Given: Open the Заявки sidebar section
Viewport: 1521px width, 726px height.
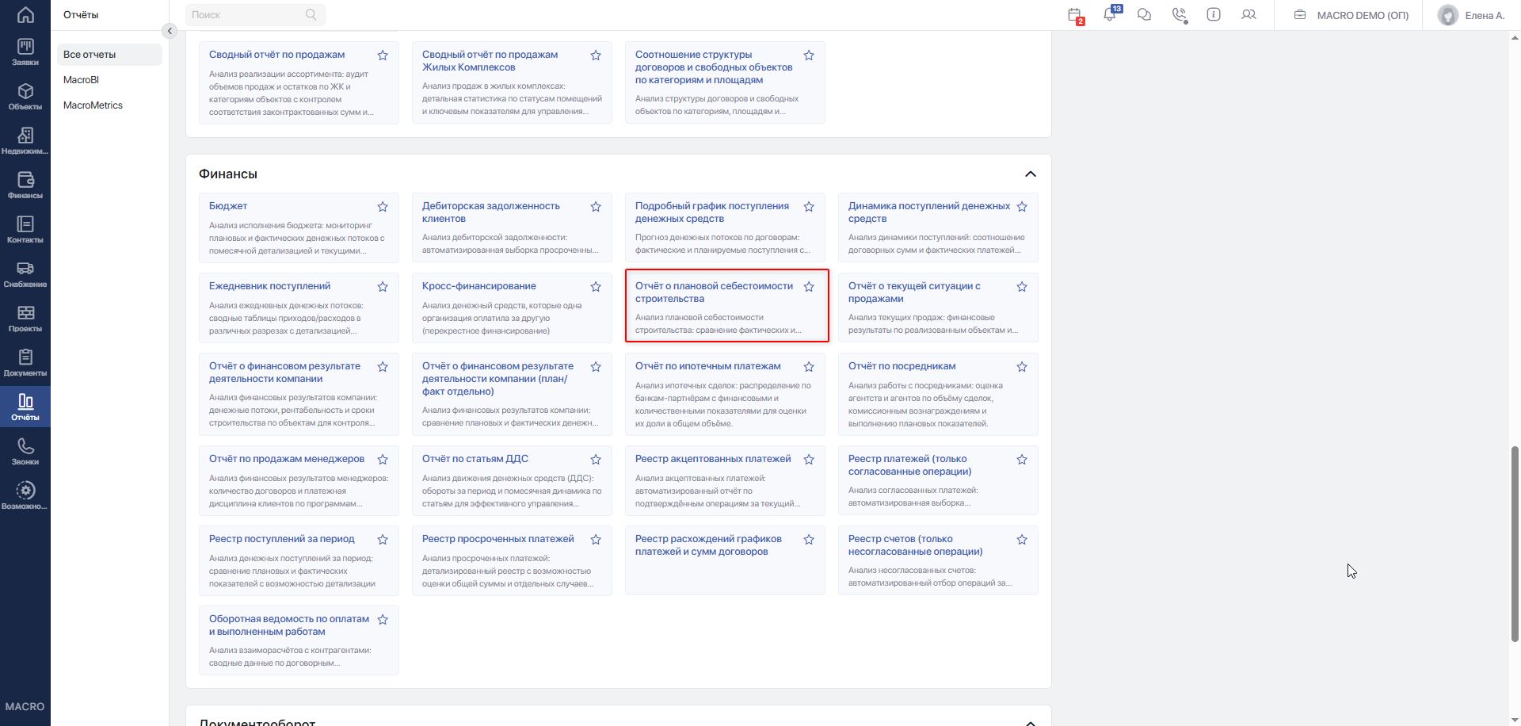Looking at the screenshot, I should [25, 52].
